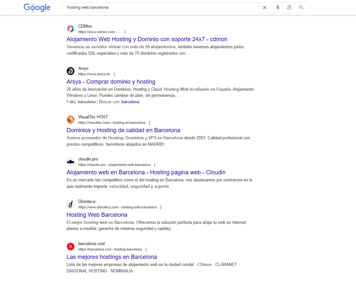Open Google Lens image search icon

click(x=289, y=8)
